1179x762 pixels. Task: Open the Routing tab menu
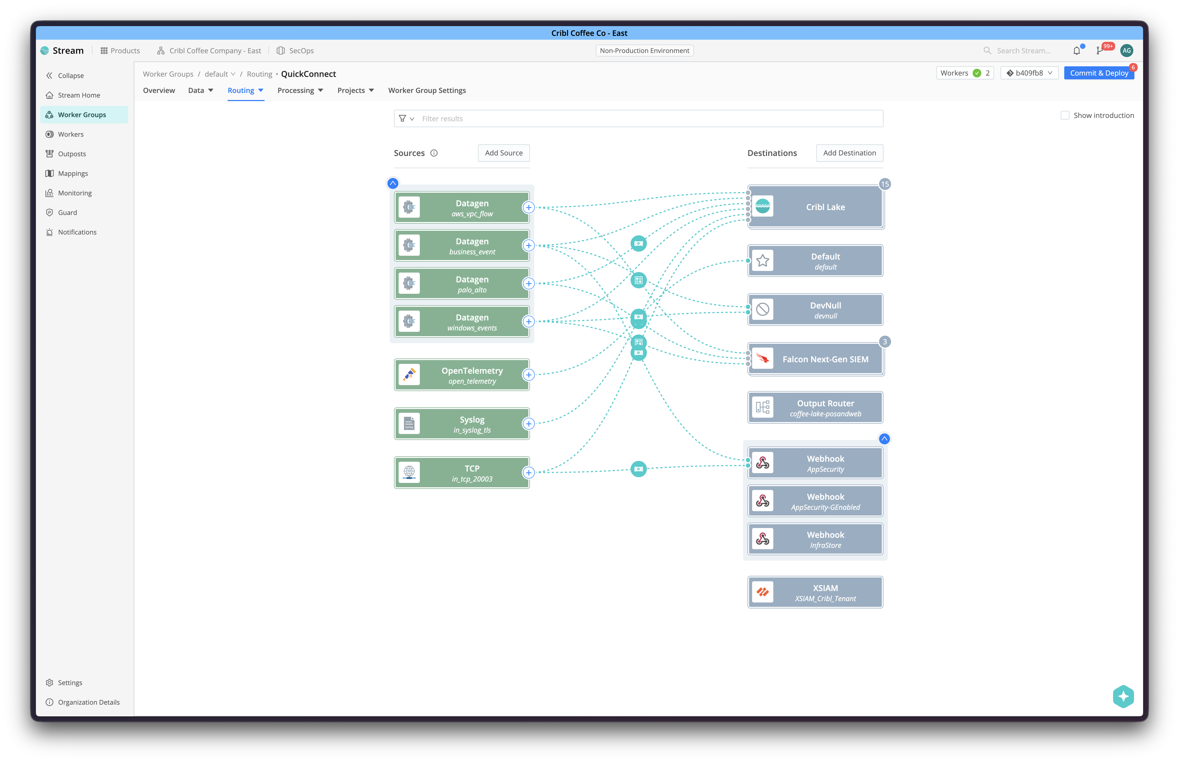point(246,90)
